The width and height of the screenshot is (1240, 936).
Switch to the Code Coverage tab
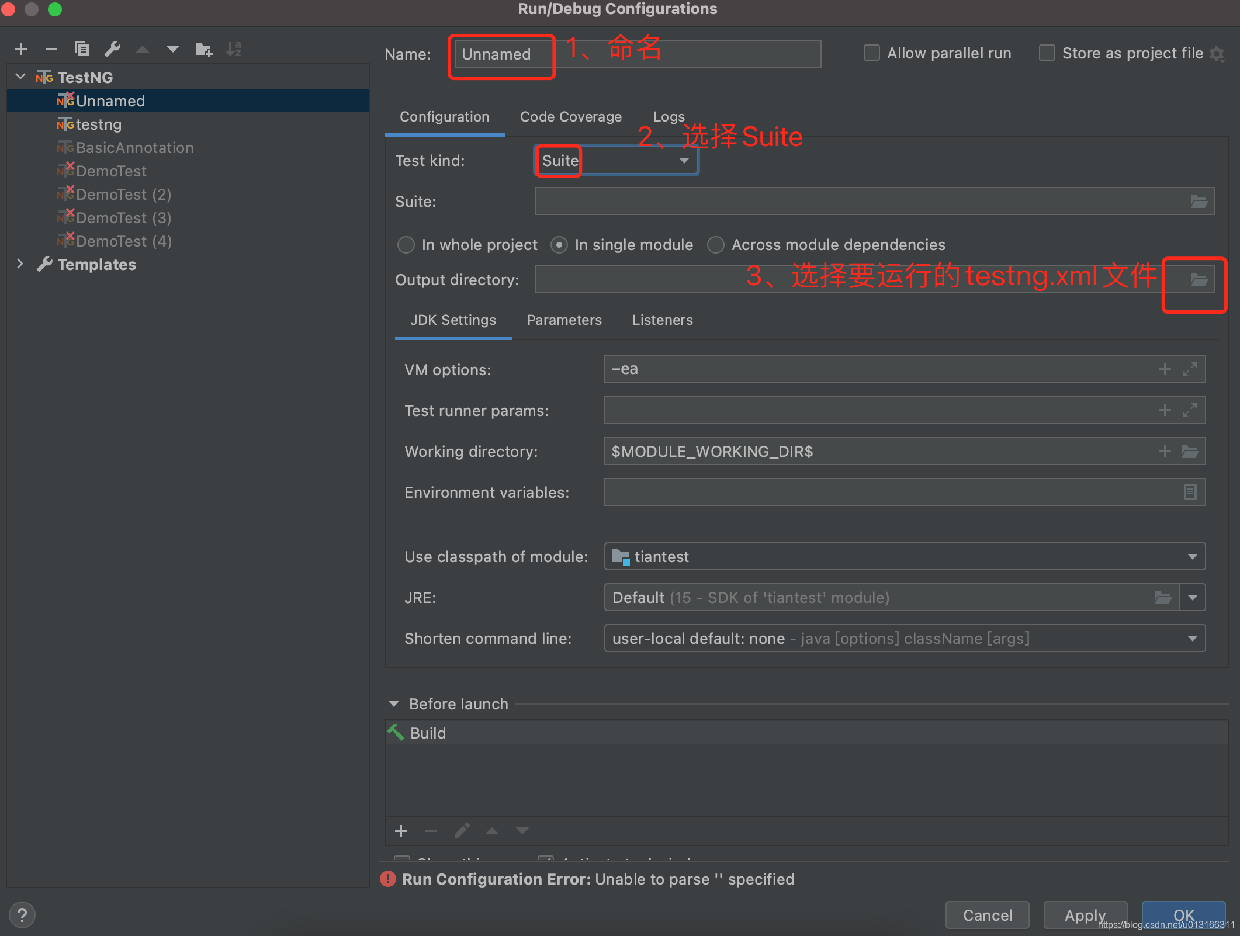point(570,117)
